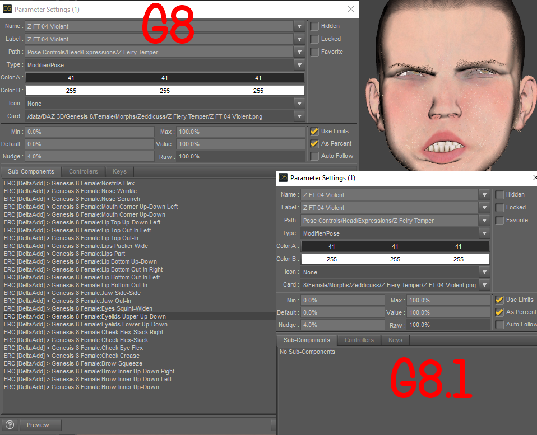
Task: Toggle Favorite checkbox in G8.1 window
Action: [499, 220]
